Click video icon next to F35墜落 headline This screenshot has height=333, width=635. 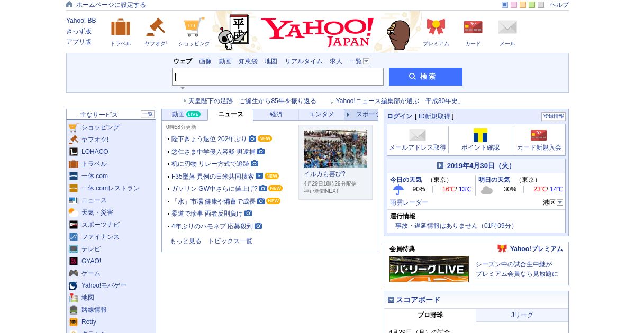(259, 176)
